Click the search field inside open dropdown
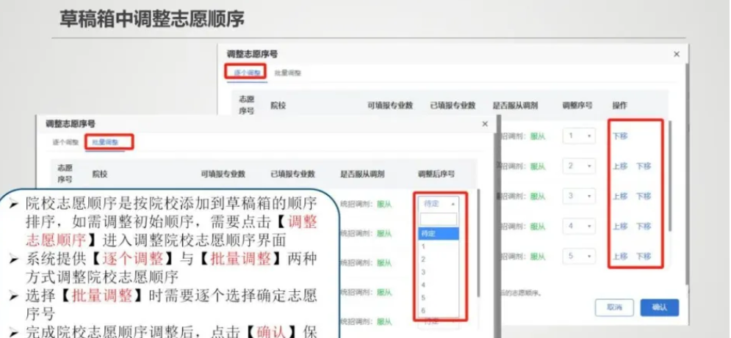731x338 pixels. point(439,219)
